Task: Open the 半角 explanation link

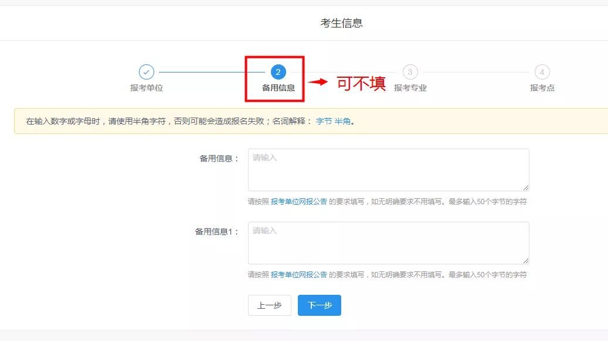Action: 342,122
